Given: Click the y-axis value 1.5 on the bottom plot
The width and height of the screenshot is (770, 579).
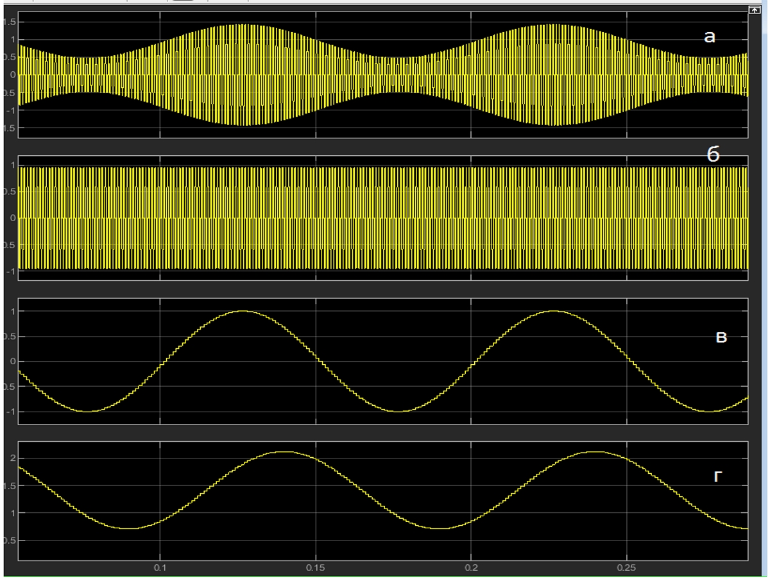Looking at the screenshot, I should (x=10, y=485).
